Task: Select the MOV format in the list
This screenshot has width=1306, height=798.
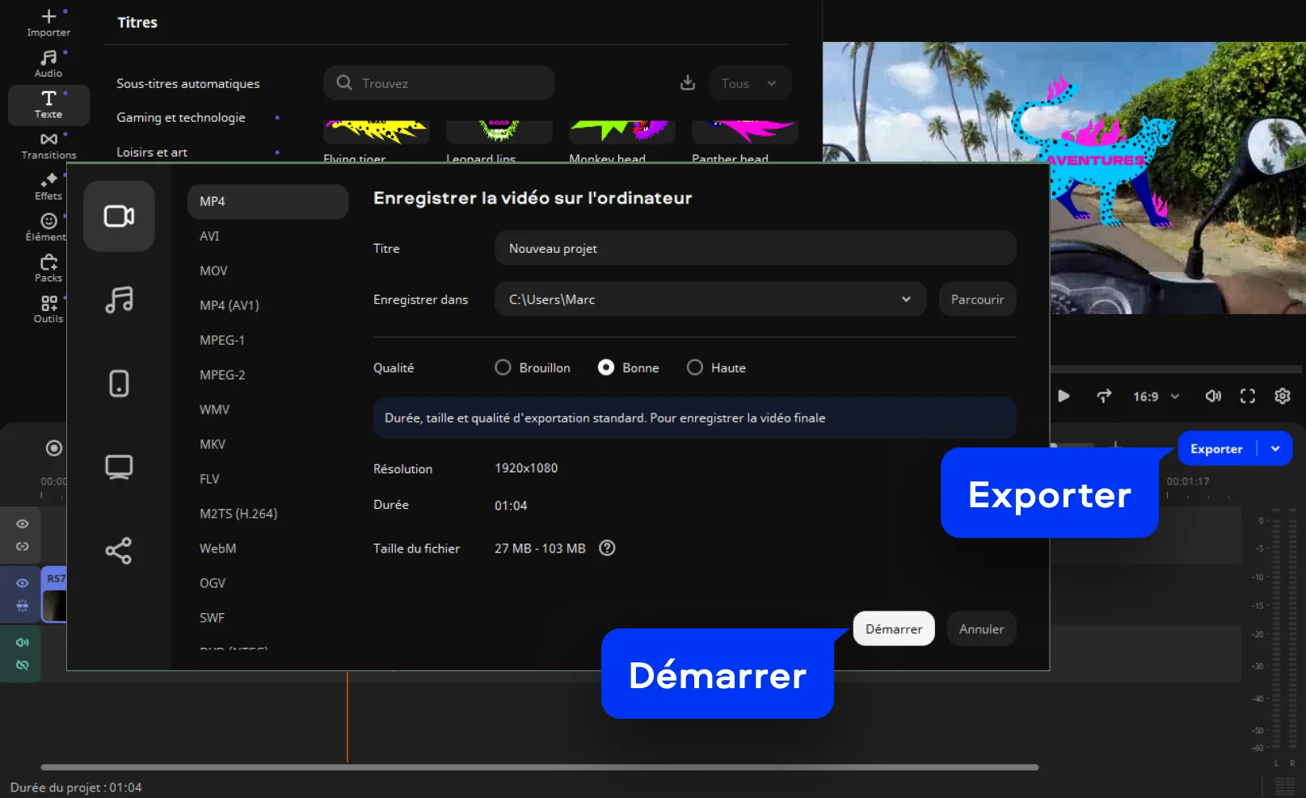Action: [214, 271]
